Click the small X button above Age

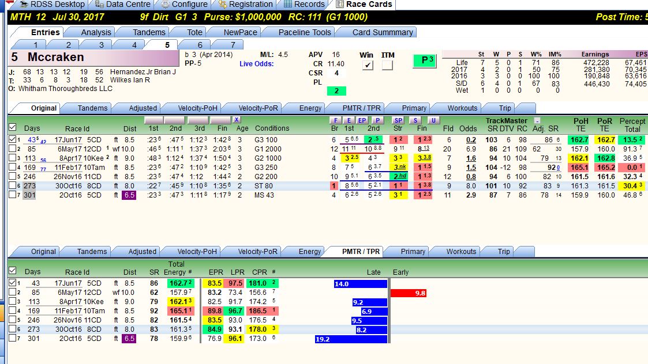pos(237,120)
